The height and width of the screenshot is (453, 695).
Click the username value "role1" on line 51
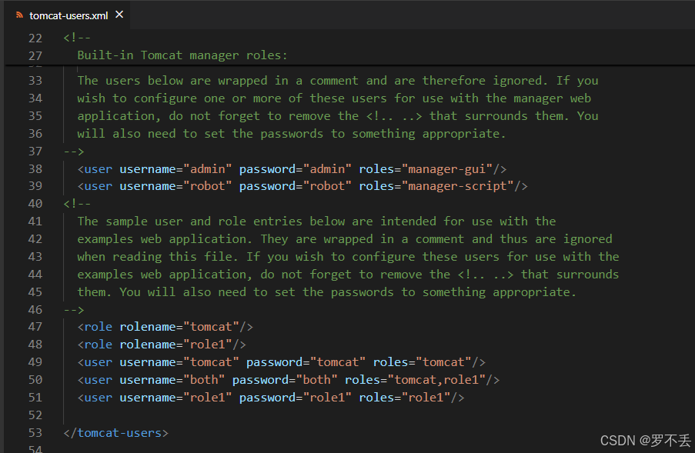coord(208,398)
